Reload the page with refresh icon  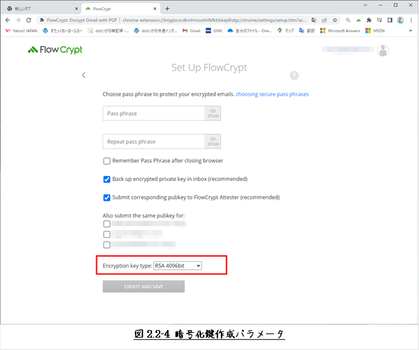[x=29, y=21]
